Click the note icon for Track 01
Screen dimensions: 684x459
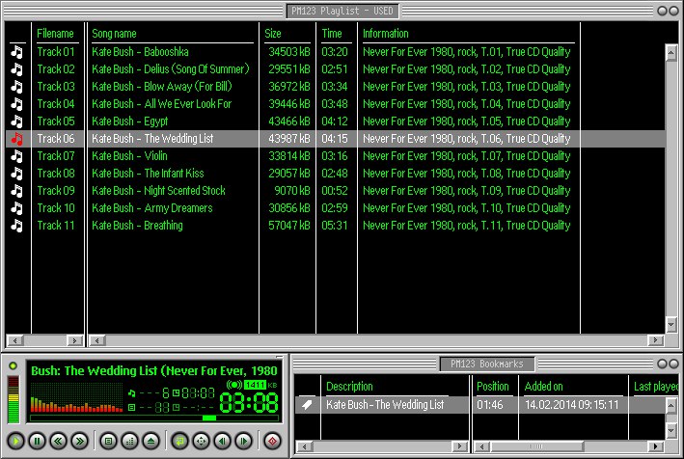point(16,52)
